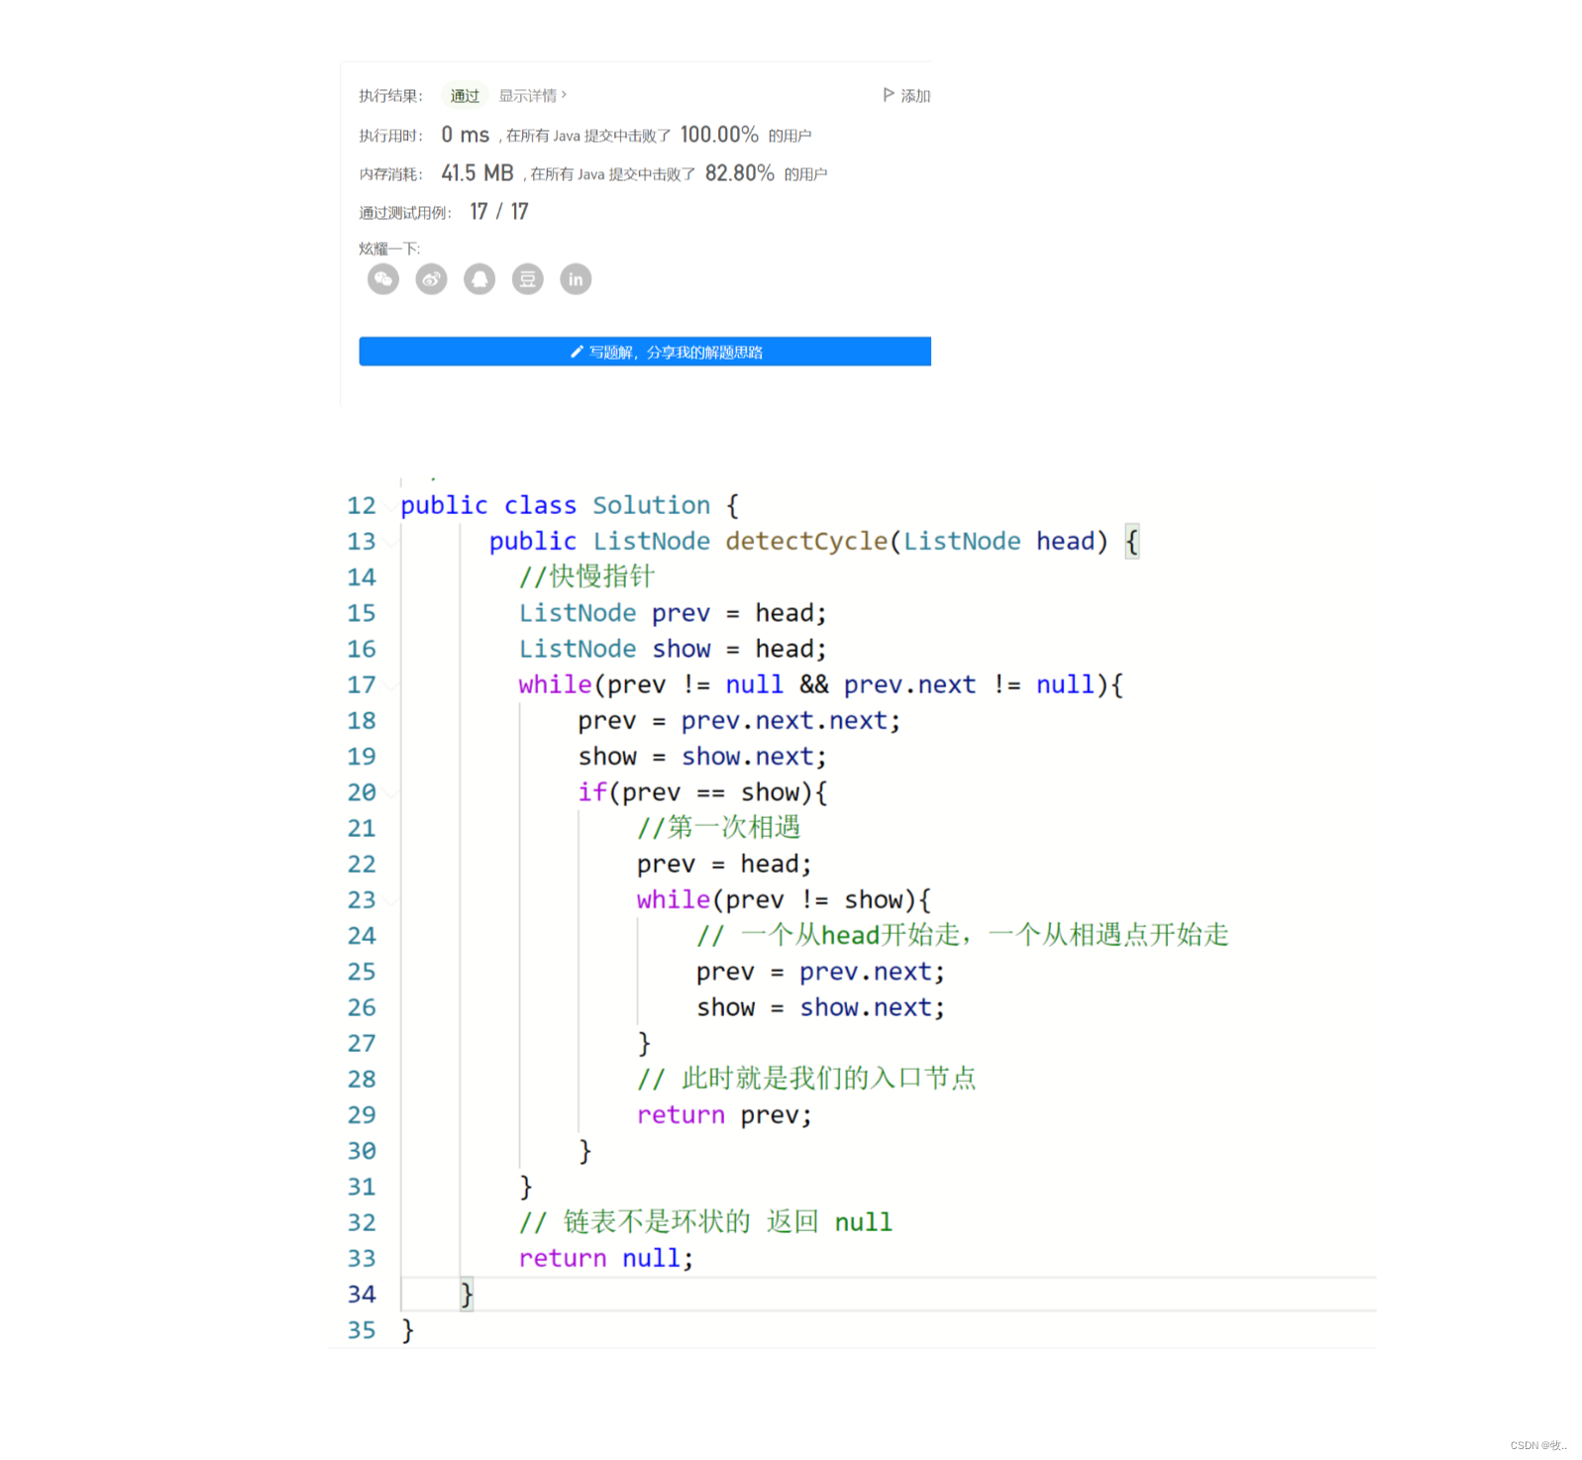The width and height of the screenshot is (1582, 1460).
Task: Click the 'return null;' statement
Action: click(x=605, y=1258)
